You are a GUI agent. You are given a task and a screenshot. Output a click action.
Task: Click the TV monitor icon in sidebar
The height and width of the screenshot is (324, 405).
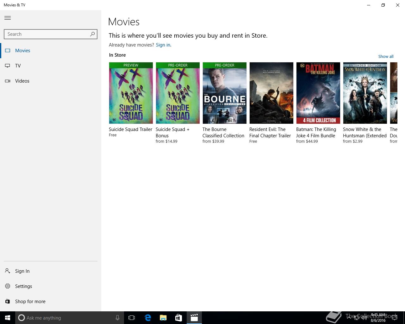(8, 66)
